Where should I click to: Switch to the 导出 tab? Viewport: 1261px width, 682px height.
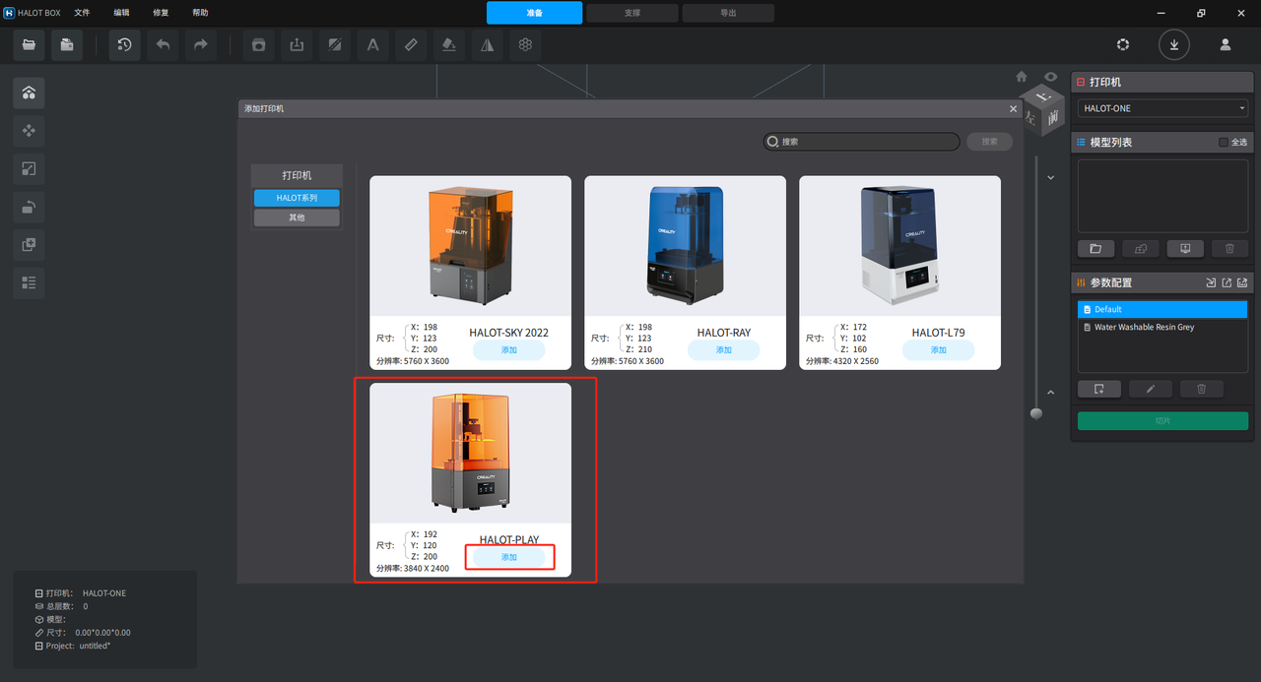click(x=728, y=13)
